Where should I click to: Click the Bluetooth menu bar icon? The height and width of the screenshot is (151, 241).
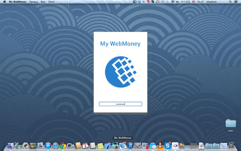pos(168,2)
